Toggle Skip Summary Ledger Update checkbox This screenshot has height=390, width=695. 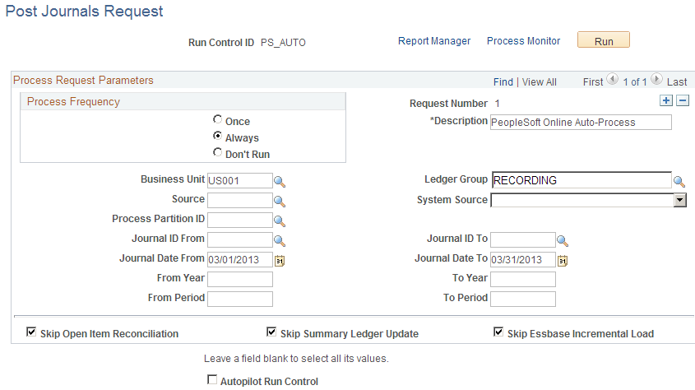271,332
